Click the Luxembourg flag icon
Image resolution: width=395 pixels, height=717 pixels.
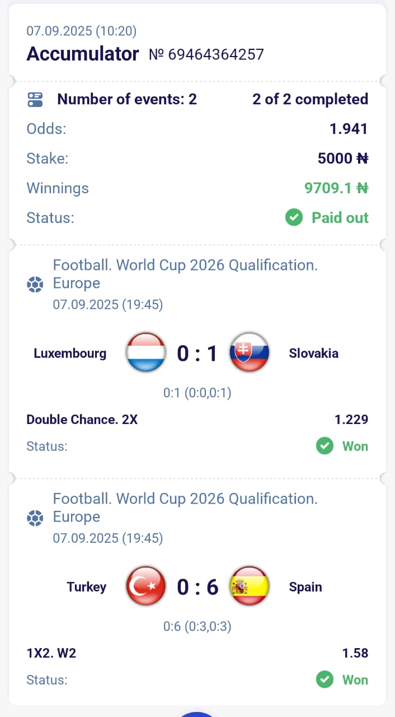pyautogui.click(x=145, y=353)
